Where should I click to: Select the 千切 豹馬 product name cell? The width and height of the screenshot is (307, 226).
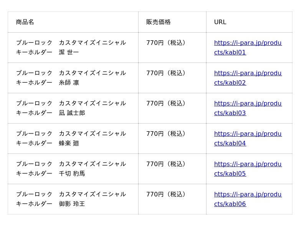pyautogui.click(x=73, y=169)
